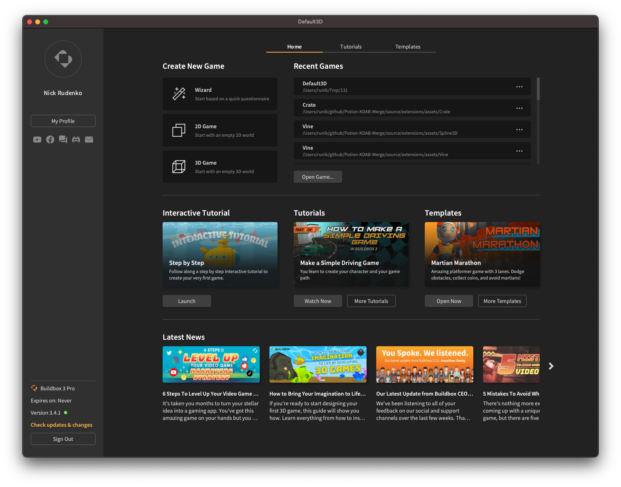Create an empty 2D Game
Viewport: 621px width, 487px height.
pos(220,130)
